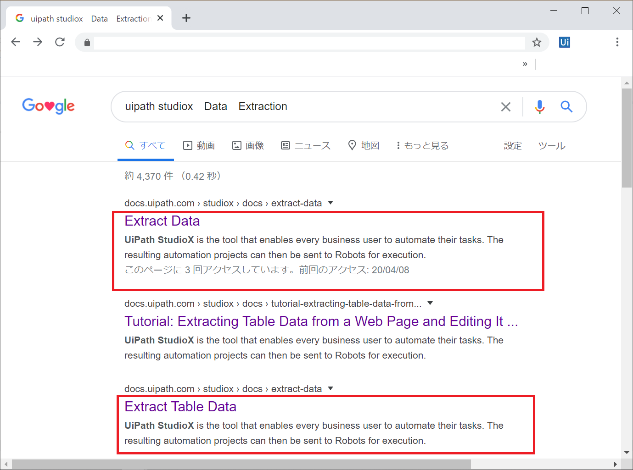Open the ツール search tools

(551, 145)
